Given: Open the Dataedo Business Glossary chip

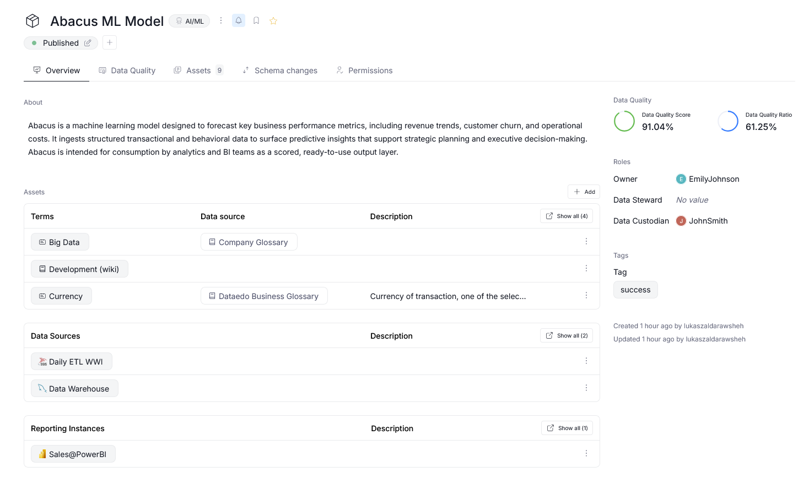Looking at the screenshot, I should pyautogui.click(x=264, y=296).
